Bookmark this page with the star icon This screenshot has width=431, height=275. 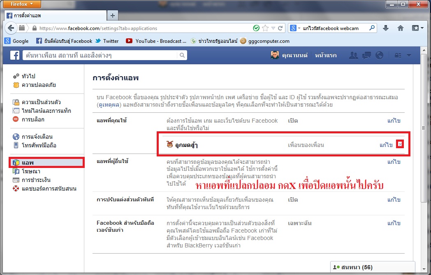pos(265,28)
